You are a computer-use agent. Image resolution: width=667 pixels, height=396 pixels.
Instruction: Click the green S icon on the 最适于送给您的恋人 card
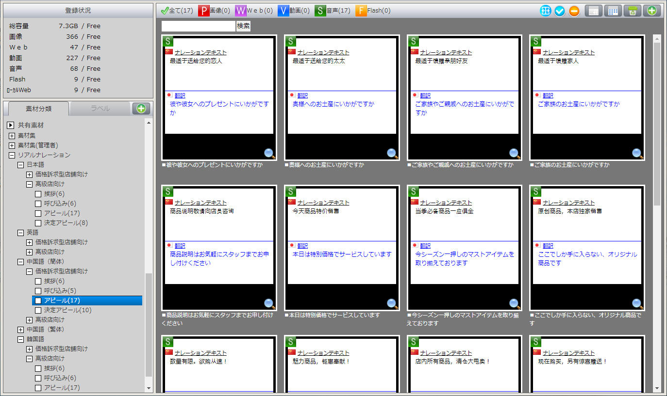[x=168, y=42]
